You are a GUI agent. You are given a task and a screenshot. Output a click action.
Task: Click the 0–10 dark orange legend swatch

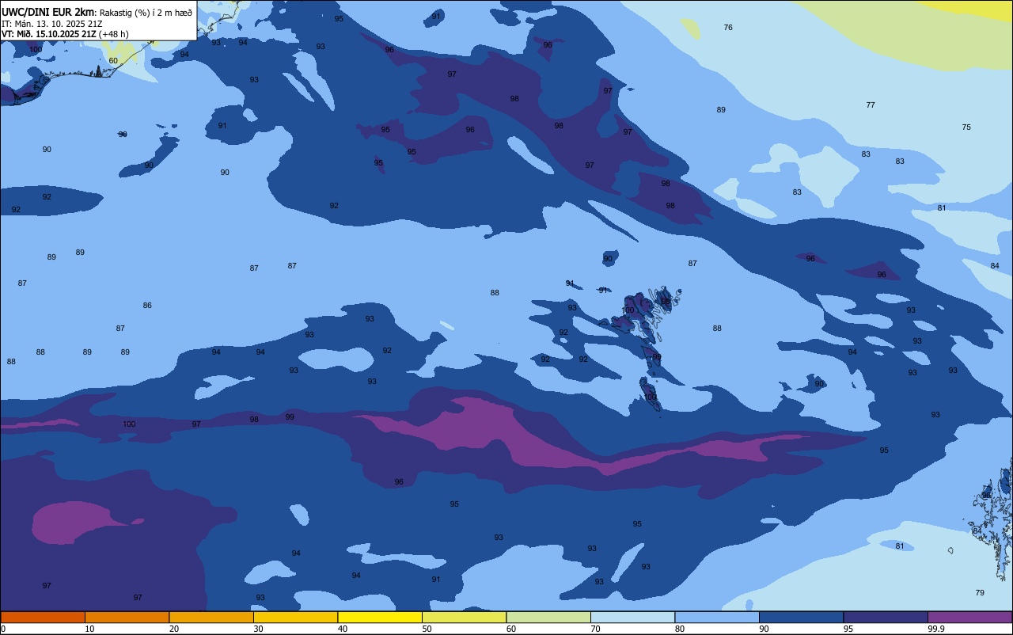(x=43, y=617)
